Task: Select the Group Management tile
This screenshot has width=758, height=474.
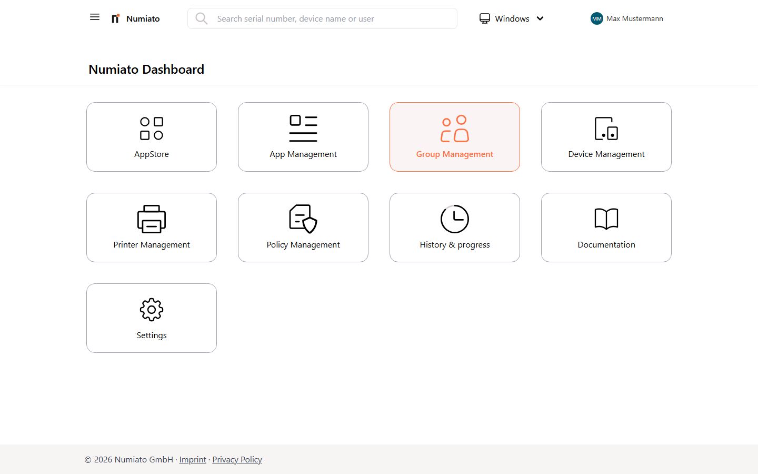Action: (x=454, y=137)
